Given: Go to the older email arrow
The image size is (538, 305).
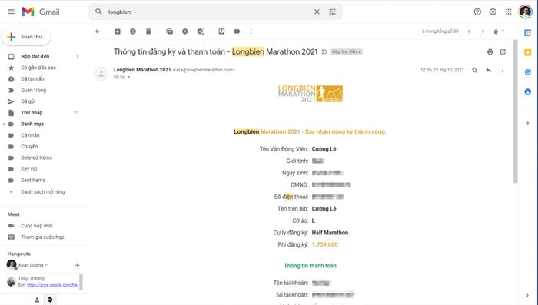Looking at the screenshot, I should (x=483, y=31).
